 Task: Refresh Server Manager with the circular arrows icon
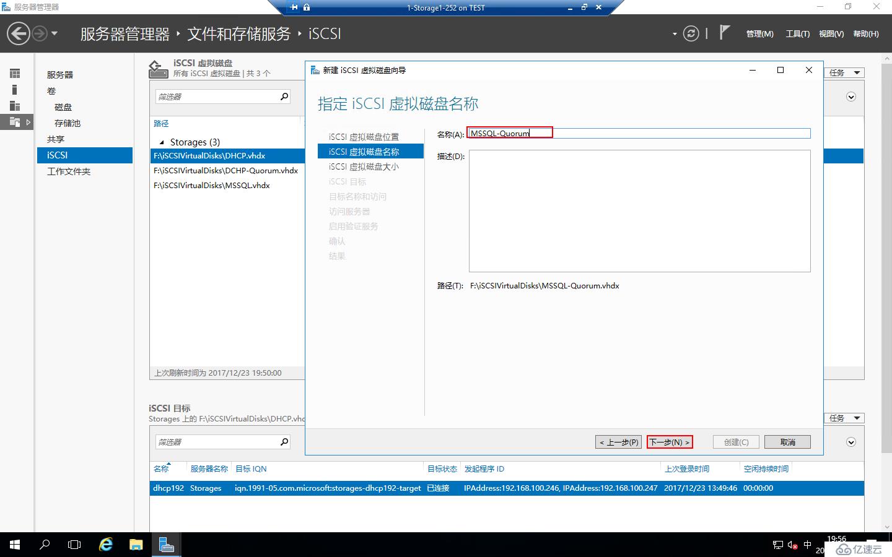691,33
